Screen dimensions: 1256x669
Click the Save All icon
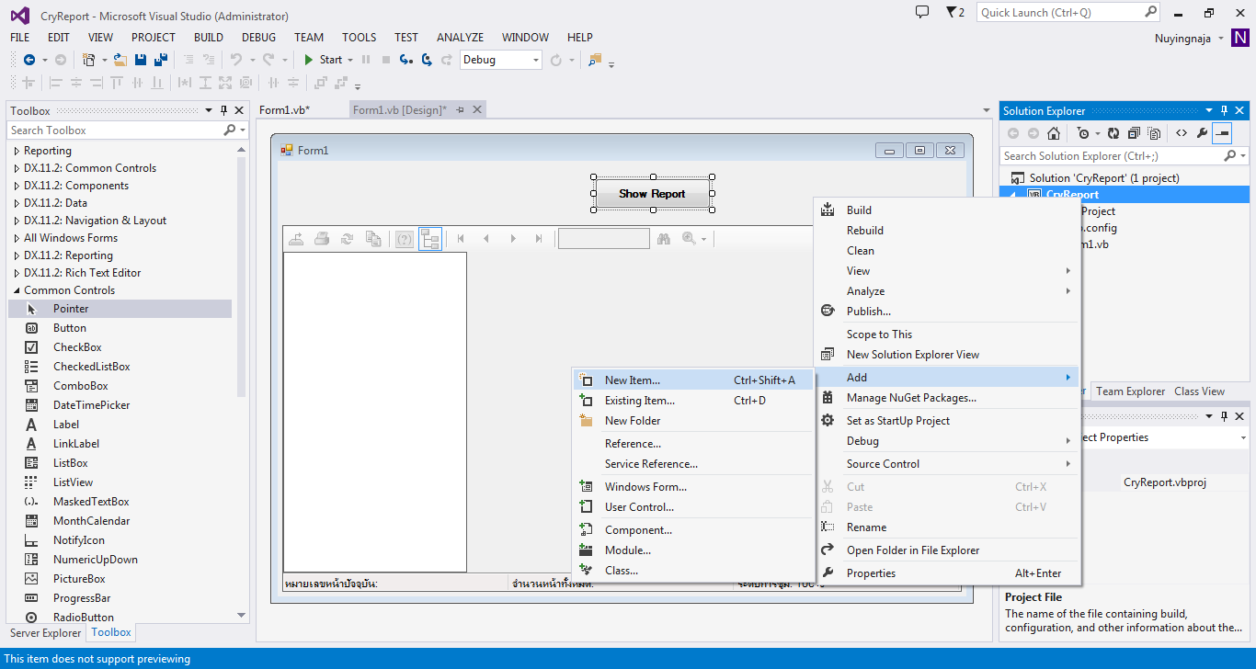[x=160, y=60]
